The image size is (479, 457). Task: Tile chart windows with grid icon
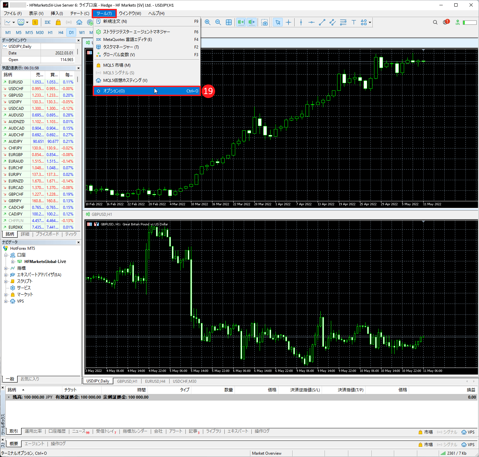click(229, 22)
